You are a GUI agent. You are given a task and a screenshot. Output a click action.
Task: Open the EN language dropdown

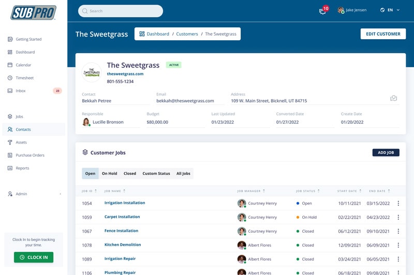click(x=390, y=10)
